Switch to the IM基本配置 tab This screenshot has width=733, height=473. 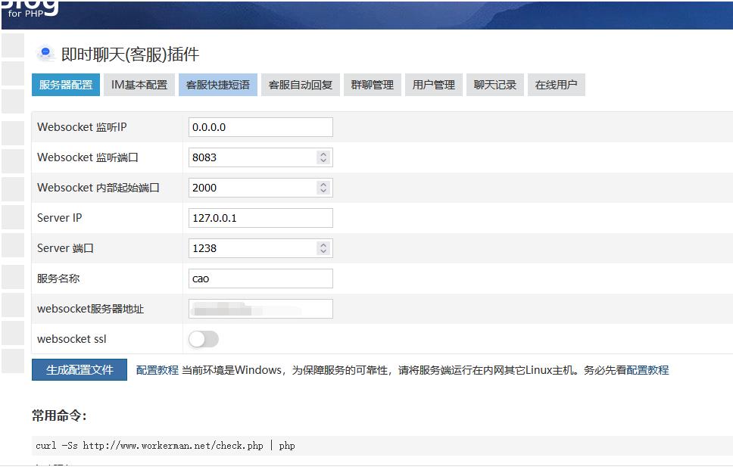pos(139,85)
